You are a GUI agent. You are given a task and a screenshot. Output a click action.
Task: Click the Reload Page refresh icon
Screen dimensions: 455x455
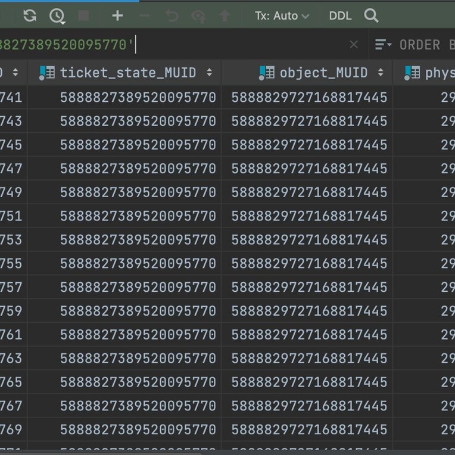pyautogui.click(x=29, y=16)
